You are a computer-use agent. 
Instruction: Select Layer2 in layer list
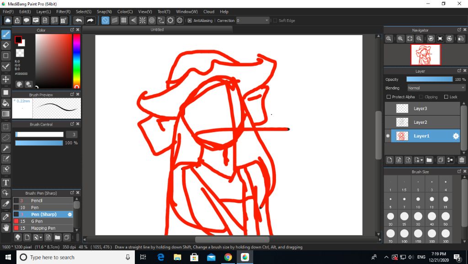[x=422, y=122]
